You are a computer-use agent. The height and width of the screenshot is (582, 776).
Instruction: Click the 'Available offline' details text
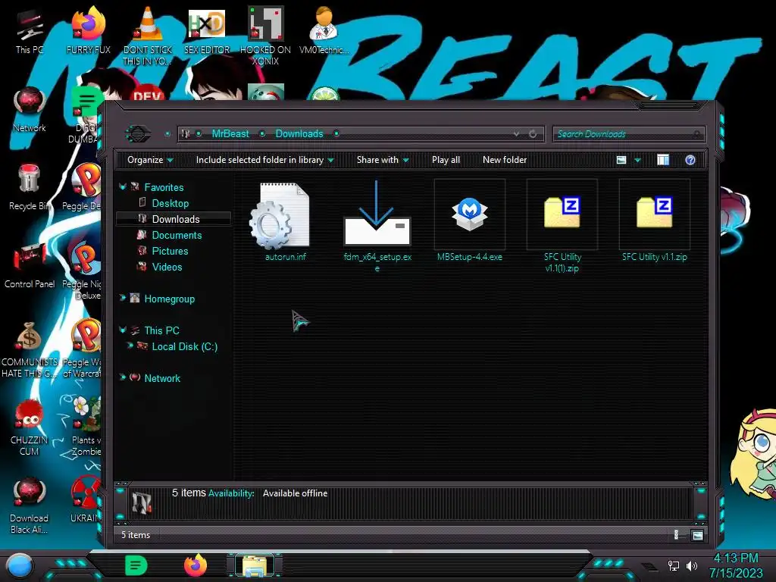[x=295, y=493]
